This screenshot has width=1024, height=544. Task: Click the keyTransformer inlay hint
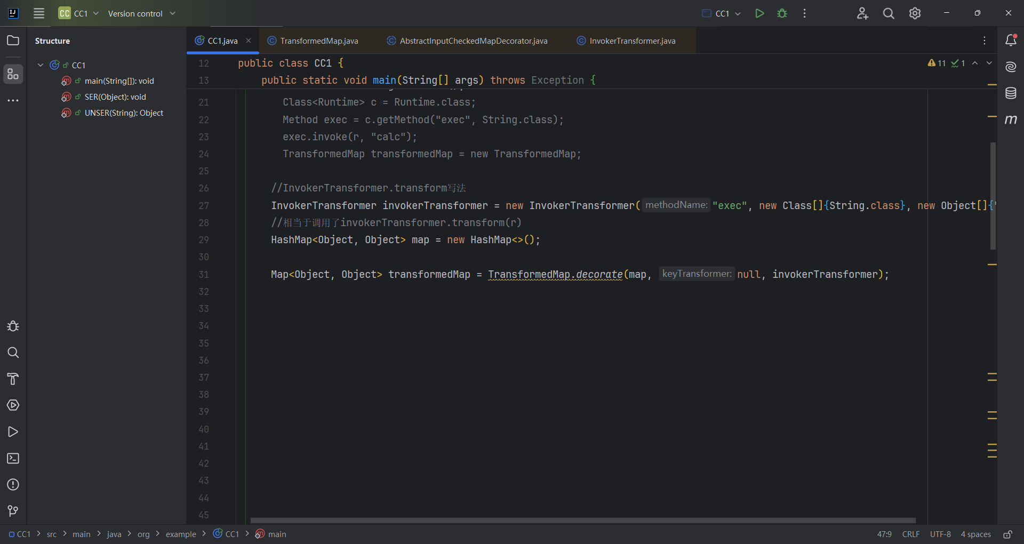click(697, 274)
